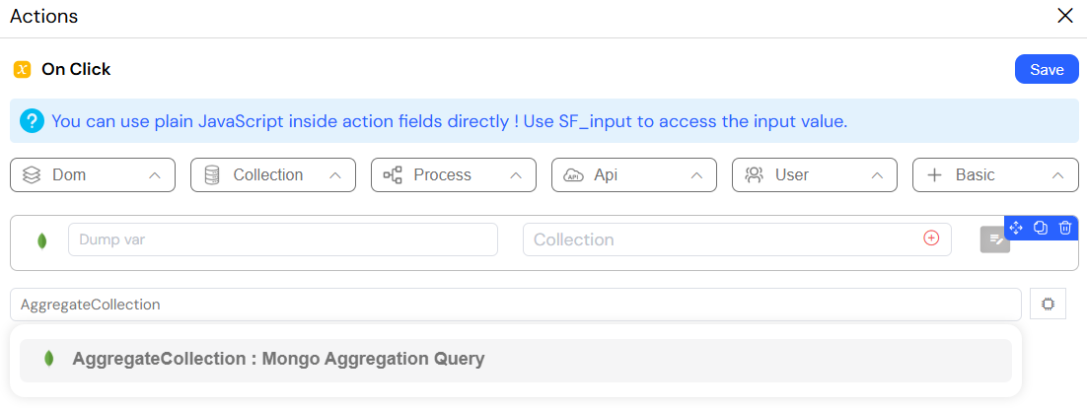Screen dimensions: 1087x409
Task: Click the blue question mark help icon
Action: point(32,121)
